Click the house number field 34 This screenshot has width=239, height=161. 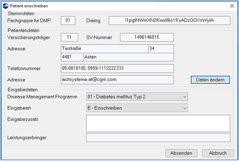coord(161,49)
